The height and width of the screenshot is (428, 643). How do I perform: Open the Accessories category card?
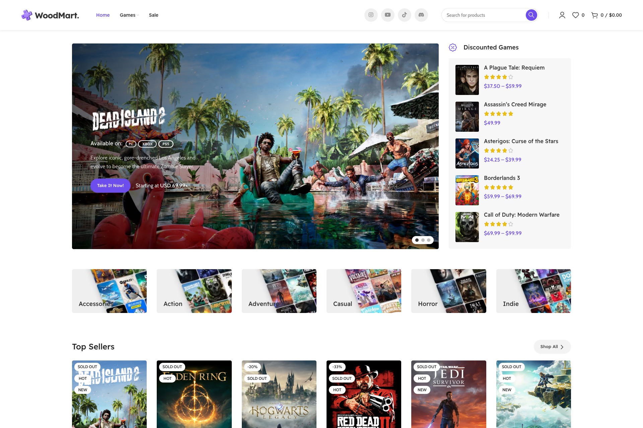pos(109,291)
